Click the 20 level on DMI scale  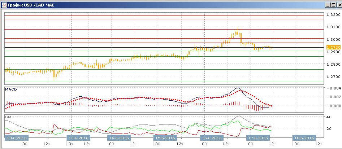[x=329, y=128]
